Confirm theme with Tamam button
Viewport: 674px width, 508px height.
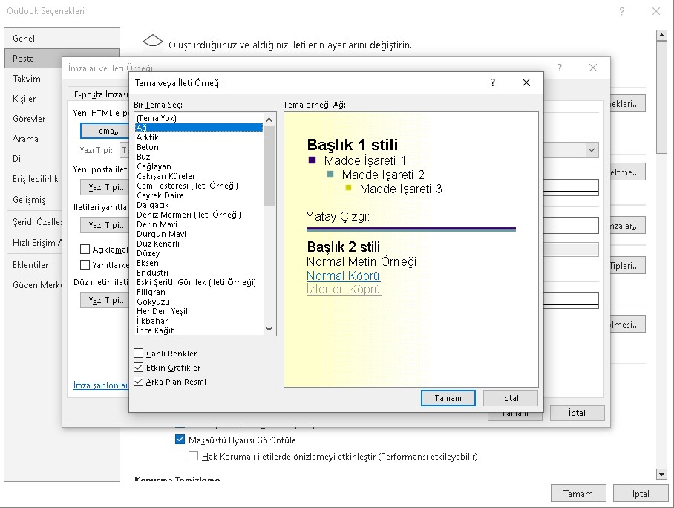(448, 398)
